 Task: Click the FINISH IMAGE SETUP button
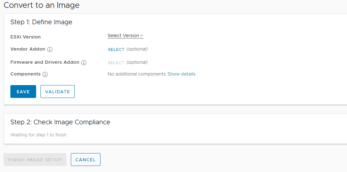(35, 160)
